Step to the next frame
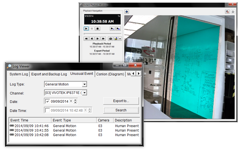 pos(98,39)
